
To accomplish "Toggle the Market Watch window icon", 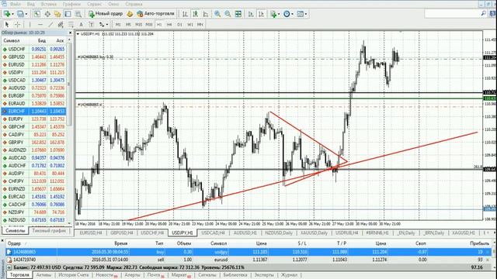I will click(x=37, y=14).
